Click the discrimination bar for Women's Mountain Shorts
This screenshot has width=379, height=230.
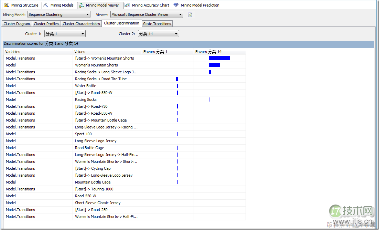(214, 65)
